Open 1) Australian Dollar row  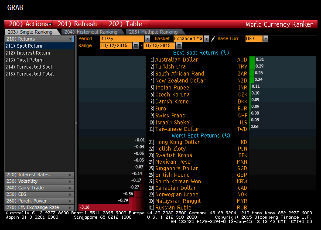pos(199,60)
